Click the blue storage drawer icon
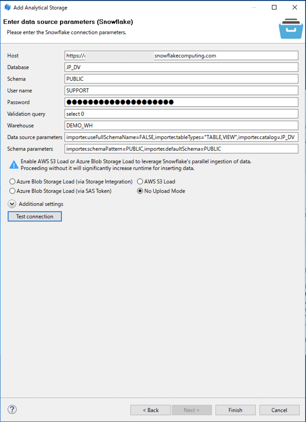Viewport: 306px width, 422px height. pos(291,29)
